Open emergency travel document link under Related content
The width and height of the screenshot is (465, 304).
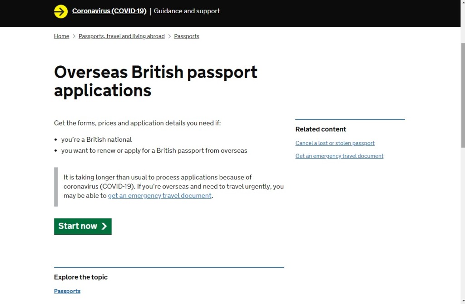[339, 156]
